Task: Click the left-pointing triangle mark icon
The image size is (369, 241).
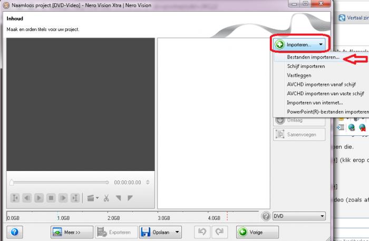Action: [x=119, y=198]
